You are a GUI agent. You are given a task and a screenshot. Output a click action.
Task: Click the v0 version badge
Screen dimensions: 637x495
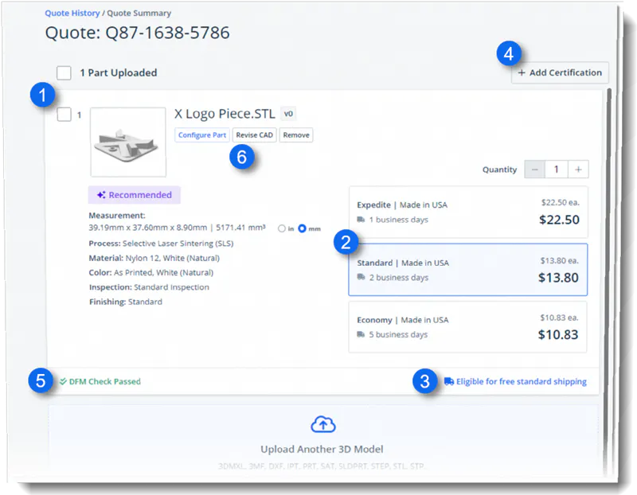(x=288, y=114)
